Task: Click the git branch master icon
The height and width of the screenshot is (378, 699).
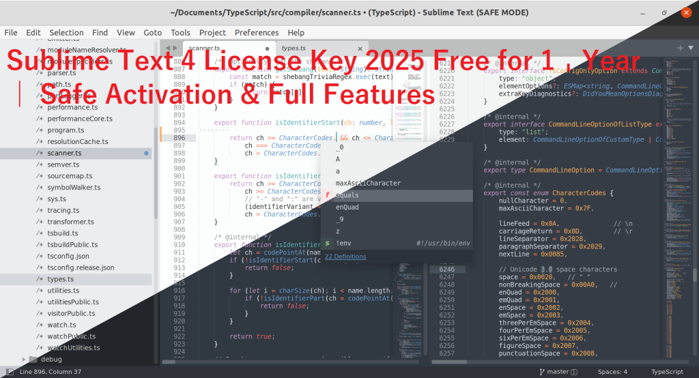Action: pyautogui.click(x=542, y=372)
